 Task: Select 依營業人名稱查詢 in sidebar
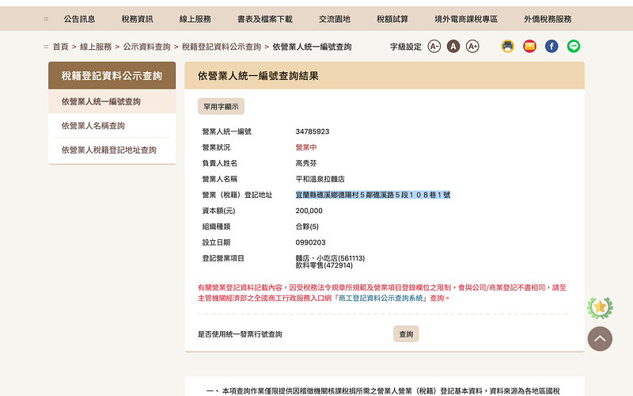point(112,126)
